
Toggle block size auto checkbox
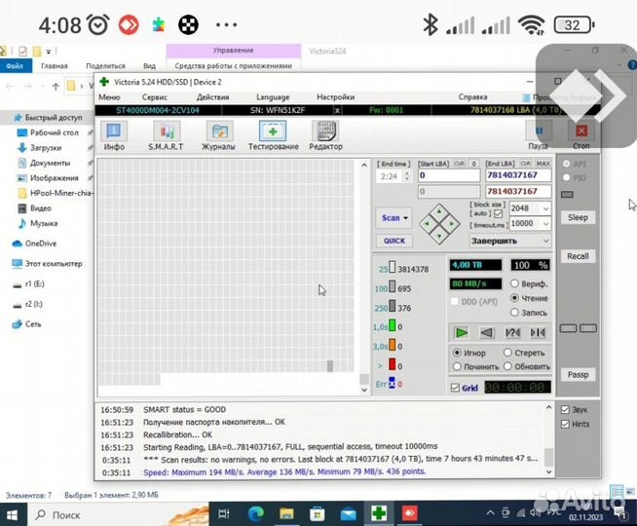499,213
